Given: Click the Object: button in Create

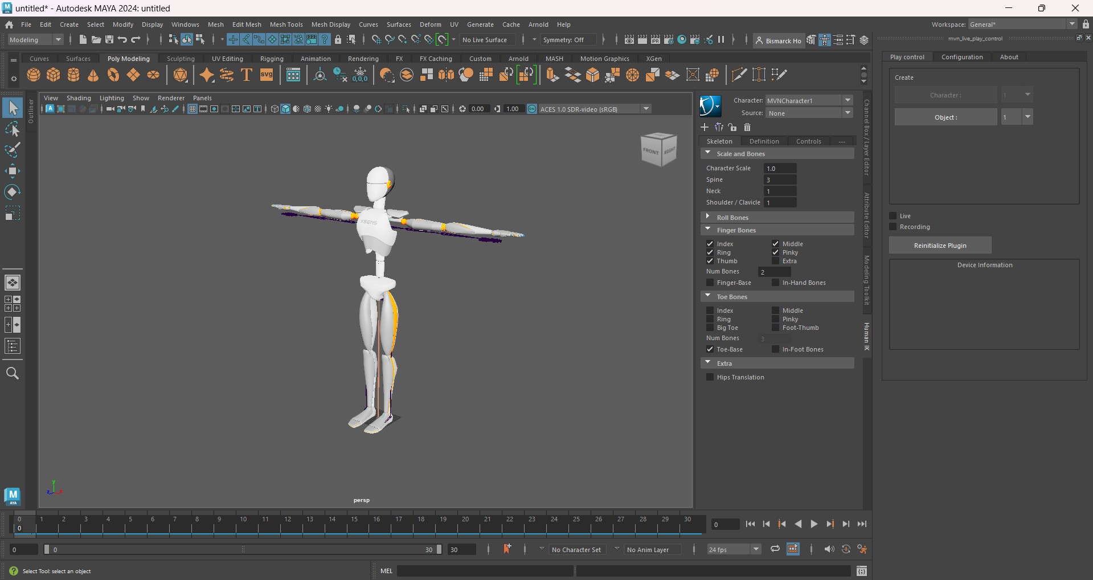Looking at the screenshot, I should tap(945, 117).
